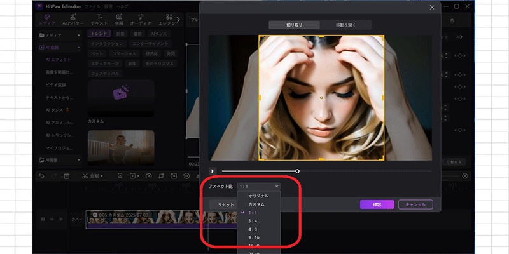Image resolution: width=509 pixels, height=254 pixels.
Task: Select AI トランジション in sidebar
Action: (x=60, y=135)
